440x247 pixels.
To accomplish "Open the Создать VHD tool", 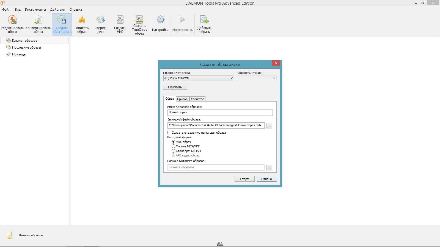I will point(120,24).
